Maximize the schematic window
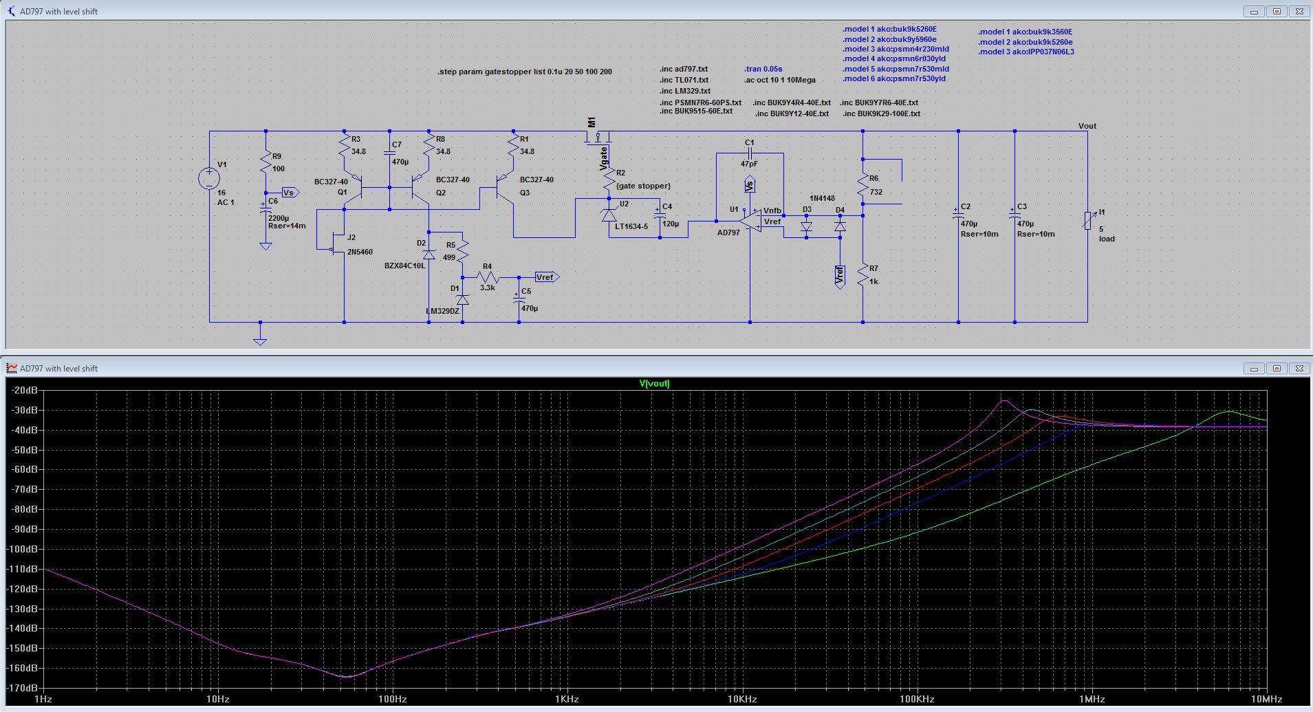Screen dimensions: 1313x712 tap(1277, 11)
